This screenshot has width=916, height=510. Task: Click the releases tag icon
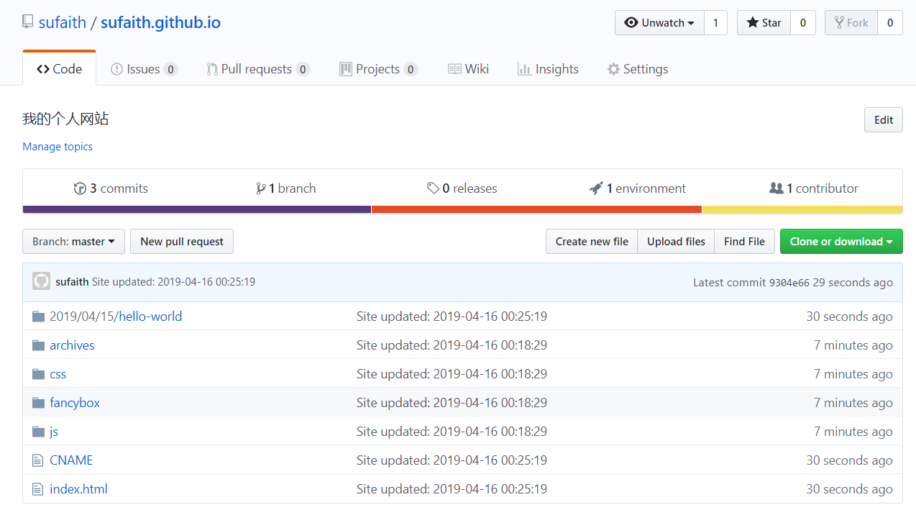coord(434,188)
